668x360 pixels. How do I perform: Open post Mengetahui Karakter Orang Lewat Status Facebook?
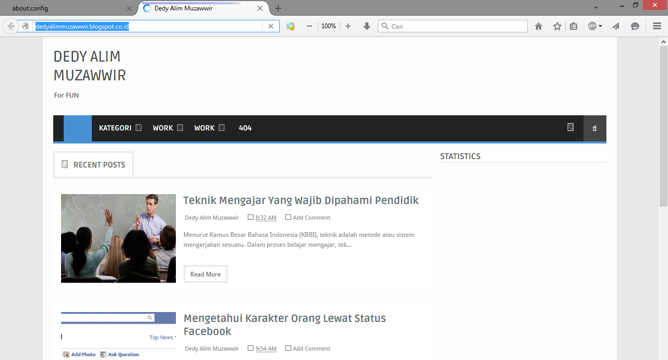point(285,325)
